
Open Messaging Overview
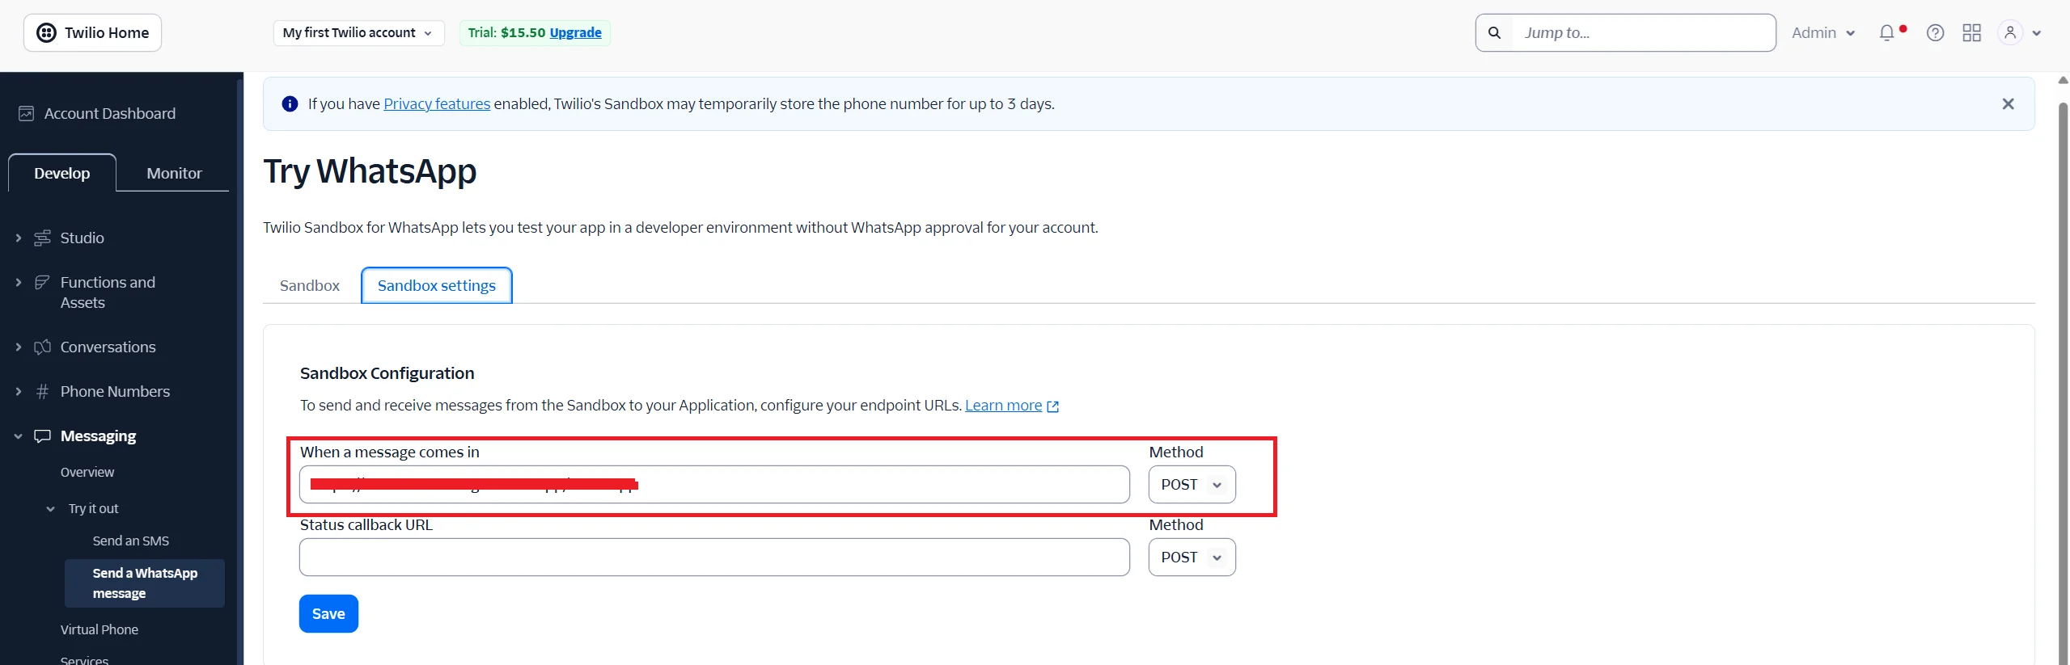point(87,473)
